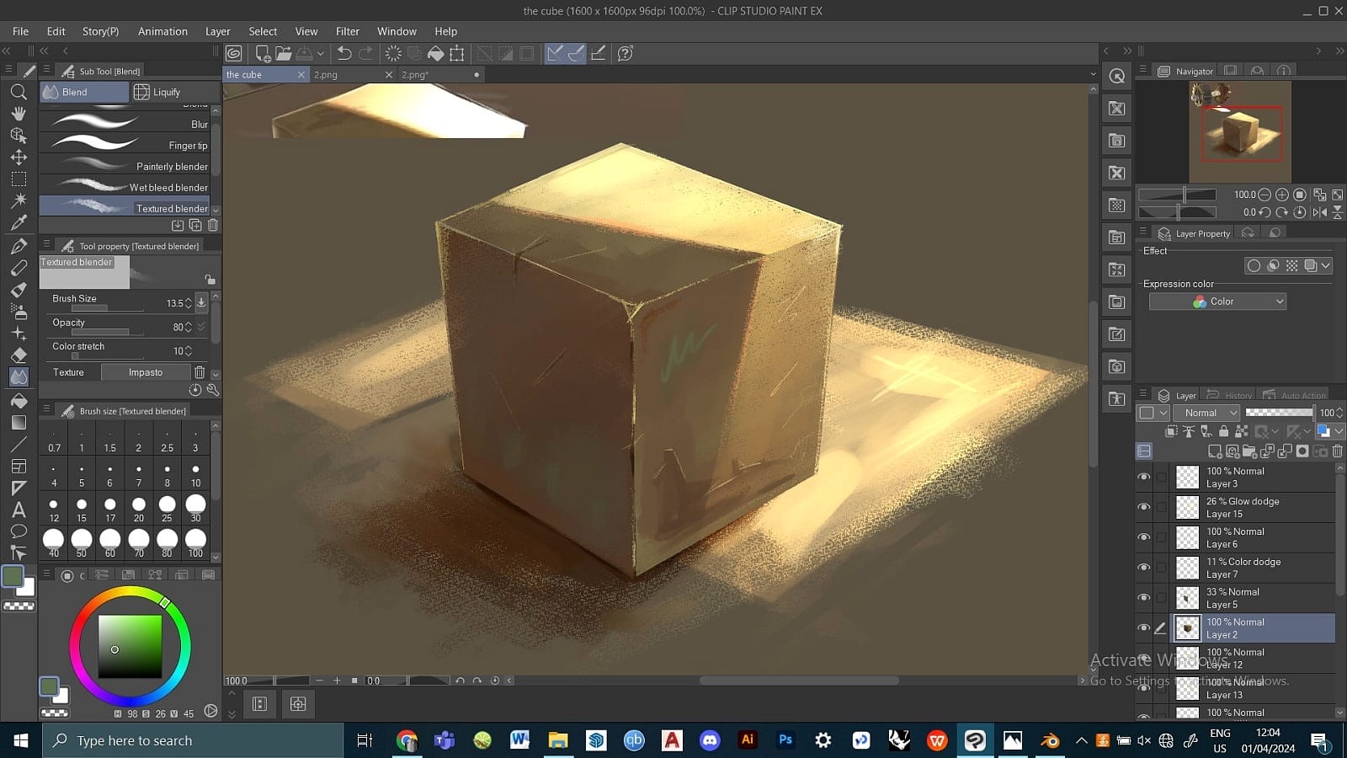Viewport: 1347px width, 758px height.
Task: Select the Eyedropper tool
Action: pyautogui.click(x=19, y=223)
